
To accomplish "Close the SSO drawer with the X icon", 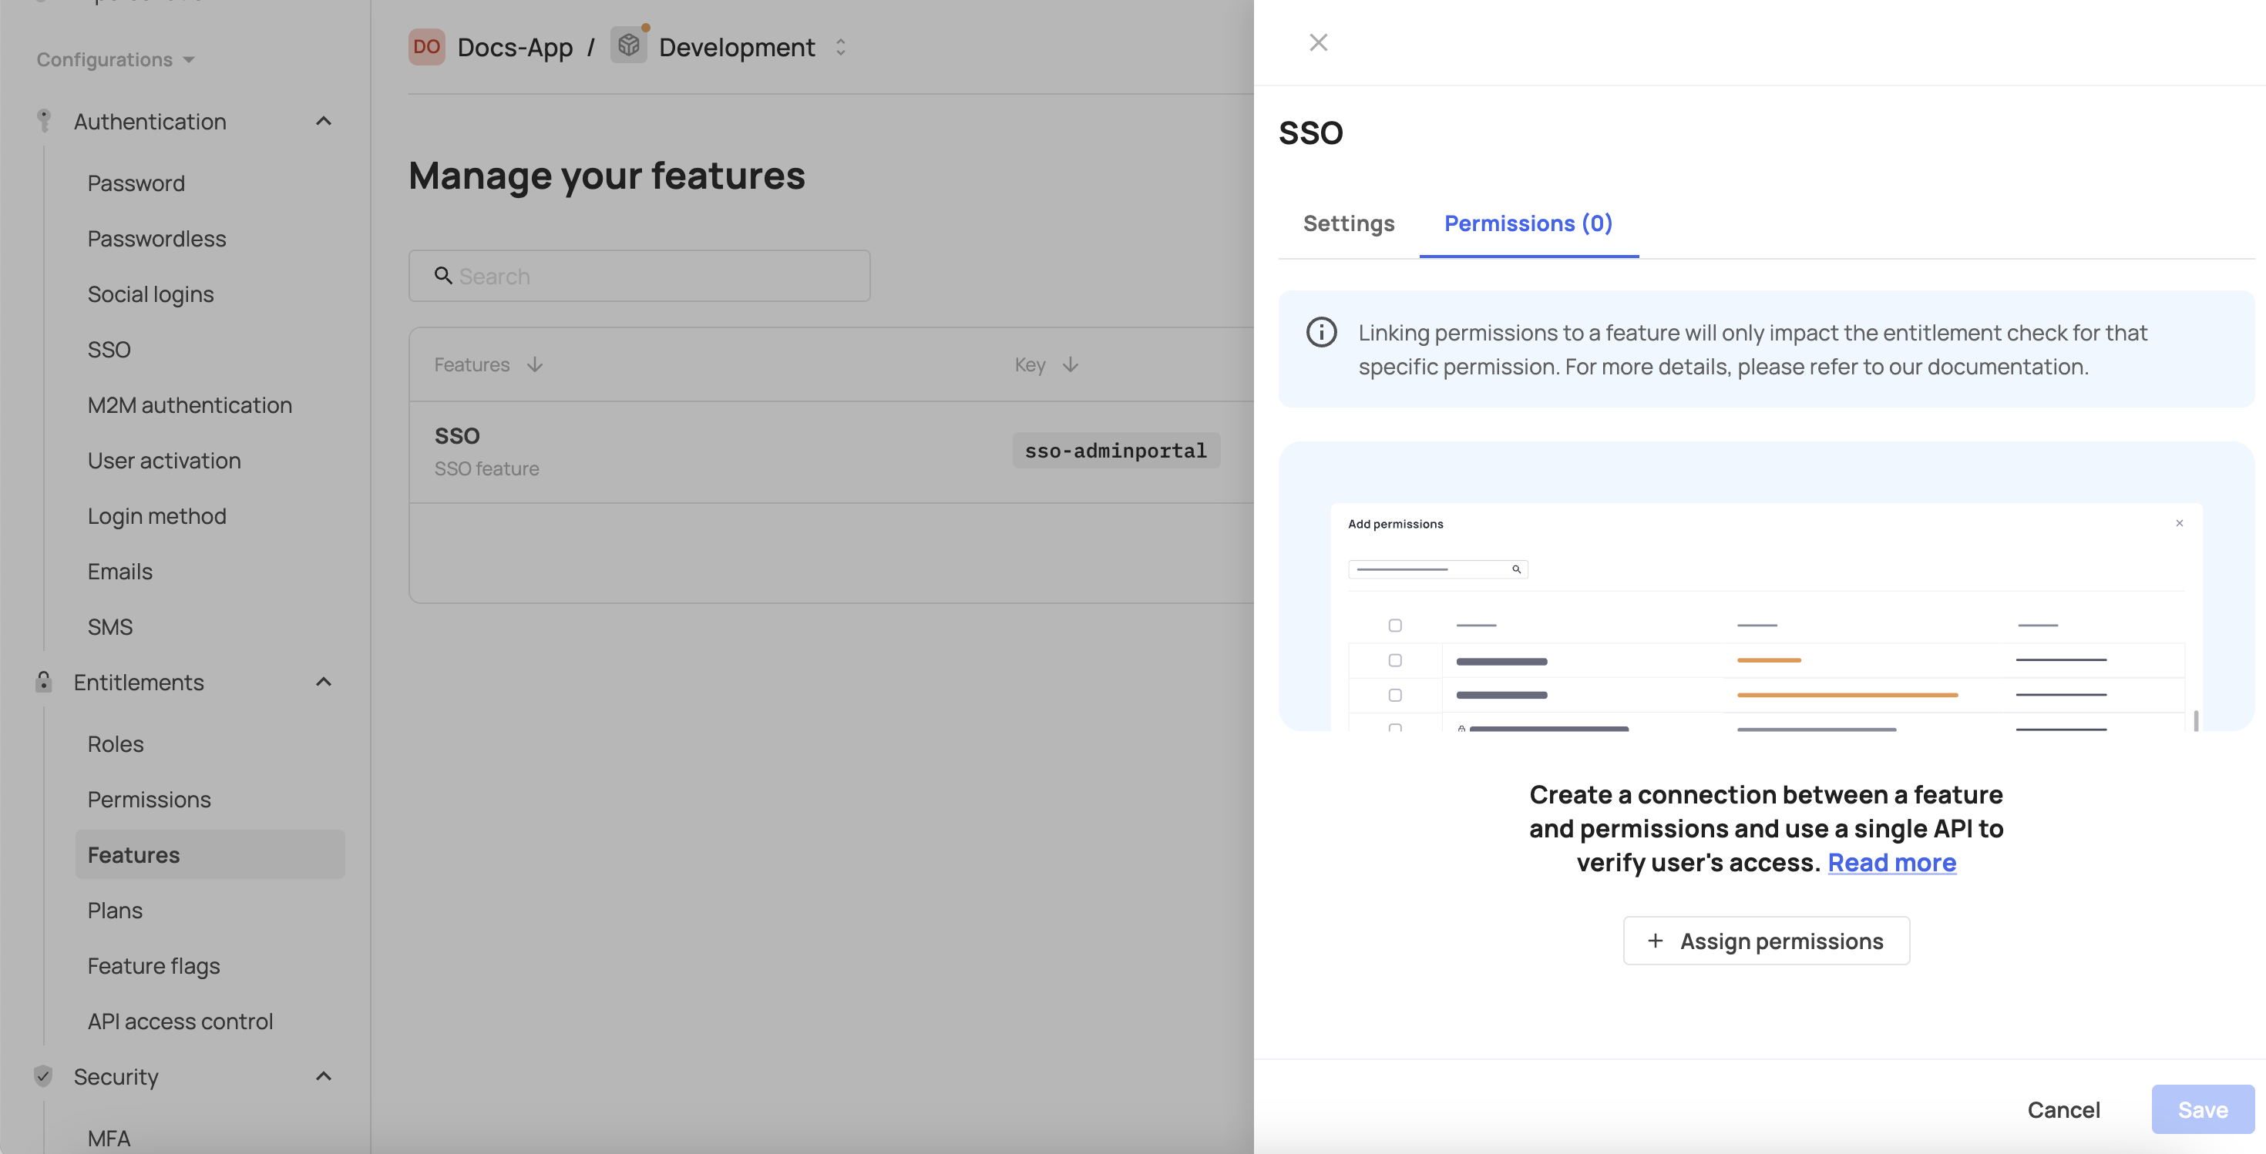I will click(x=1318, y=42).
